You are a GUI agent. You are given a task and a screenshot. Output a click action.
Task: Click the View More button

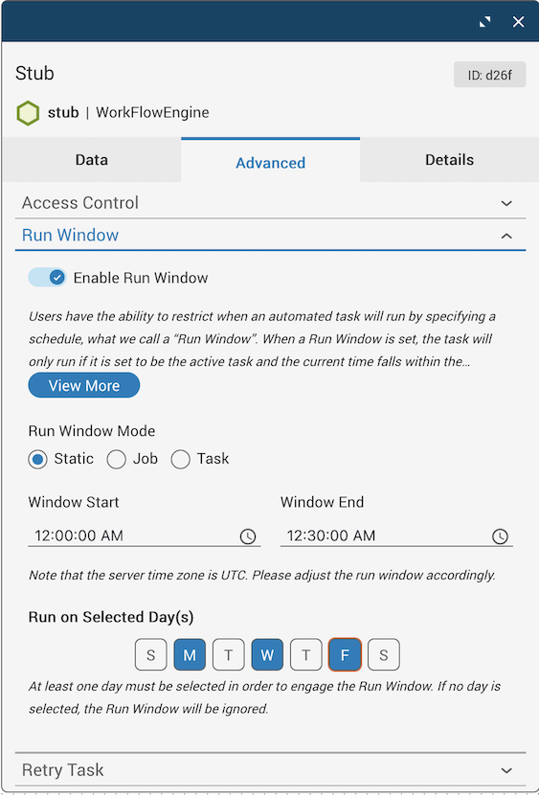[x=84, y=385]
